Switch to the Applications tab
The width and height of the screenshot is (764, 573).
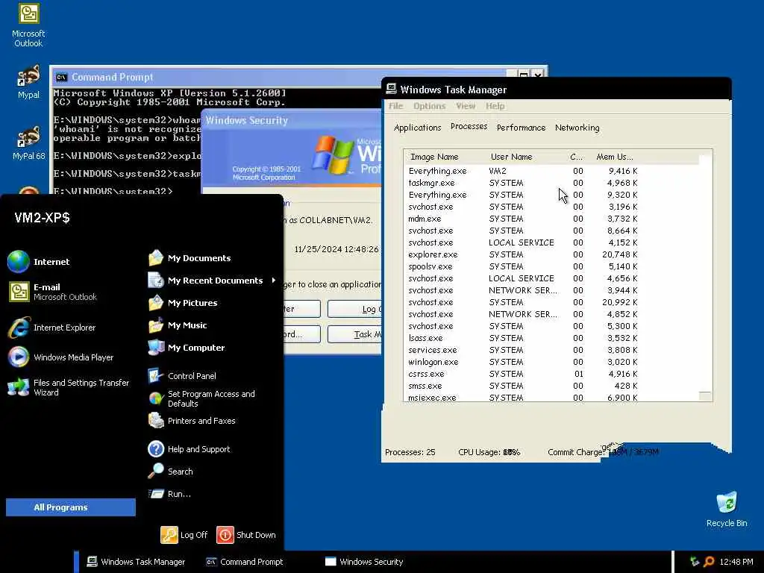point(417,128)
